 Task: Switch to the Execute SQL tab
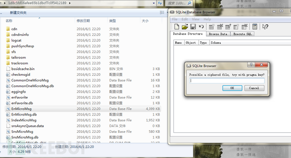pos(242,34)
